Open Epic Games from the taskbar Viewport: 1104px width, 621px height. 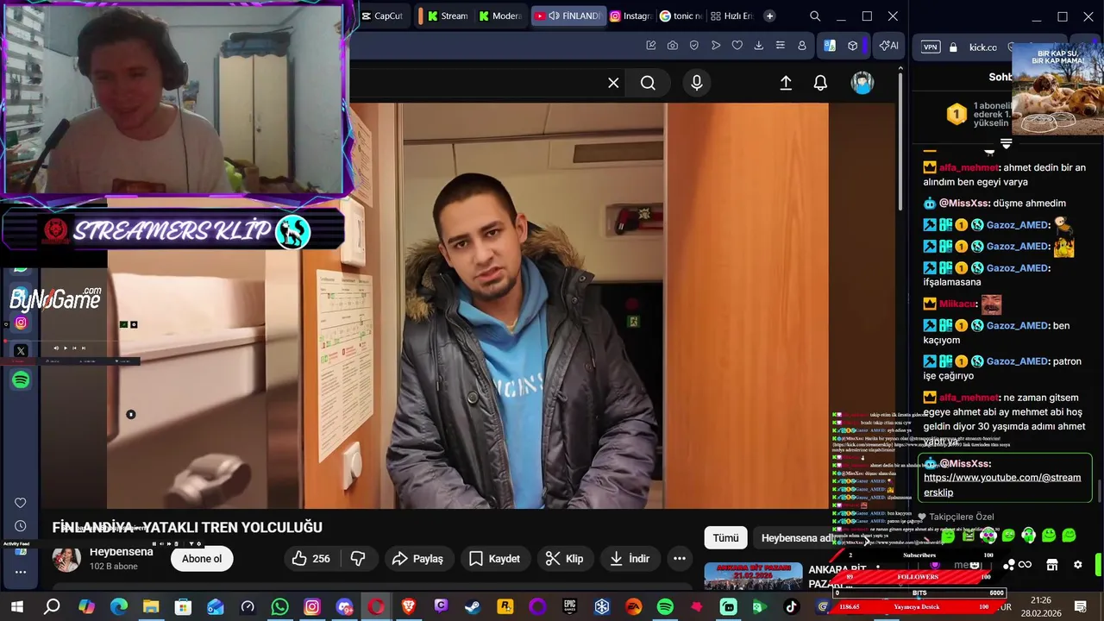569,607
